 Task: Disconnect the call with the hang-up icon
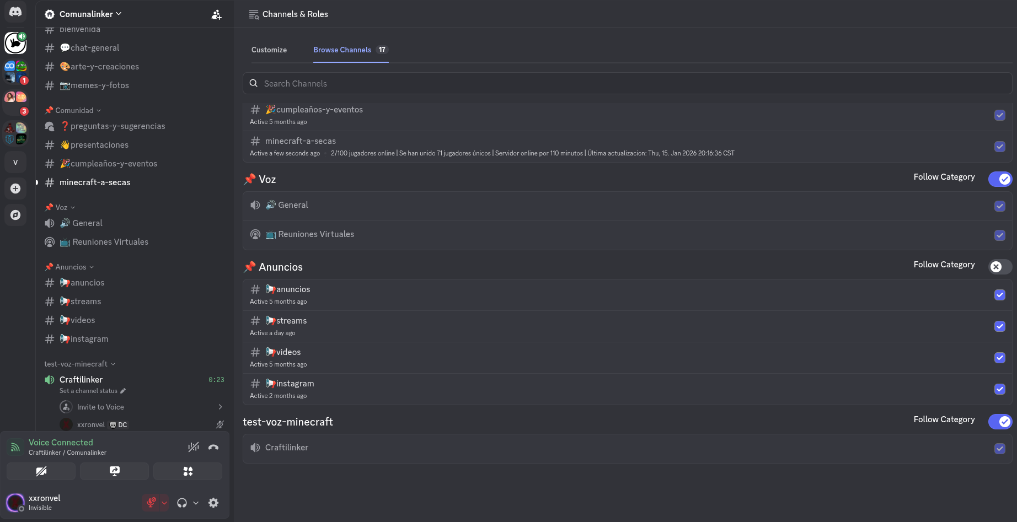213,447
